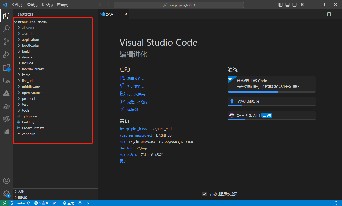
Task: Open the CMakeLists.txt file
Action: tap(55, 128)
